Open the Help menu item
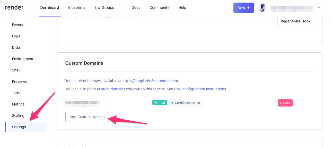 [182, 7]
